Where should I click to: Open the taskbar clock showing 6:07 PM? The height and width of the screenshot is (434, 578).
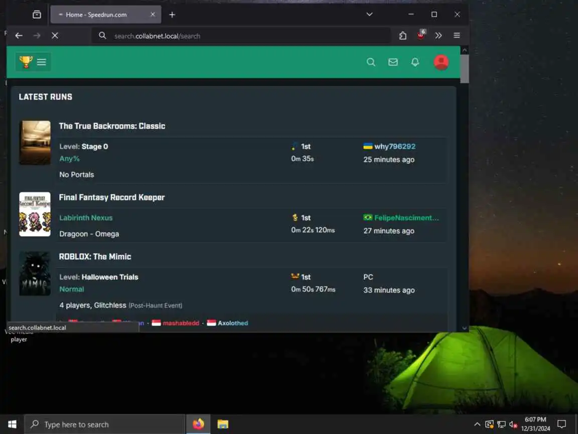pyautogui.click(x=536, y=424)
